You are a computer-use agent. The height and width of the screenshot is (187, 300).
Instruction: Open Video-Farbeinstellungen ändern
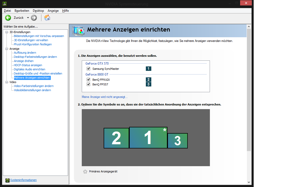[x=34, y=86]
